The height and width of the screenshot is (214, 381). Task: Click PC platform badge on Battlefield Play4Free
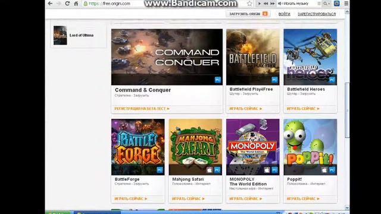pos(274,80)
